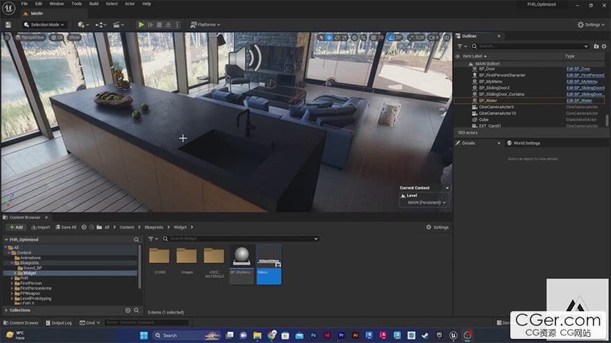Open Windows Start menu
The image size is (611, 343).
tap(144, 335)
